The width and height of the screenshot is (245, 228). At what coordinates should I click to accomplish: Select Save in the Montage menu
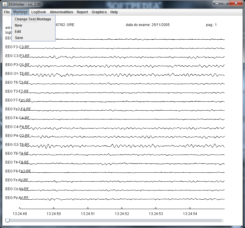point(33,38)
